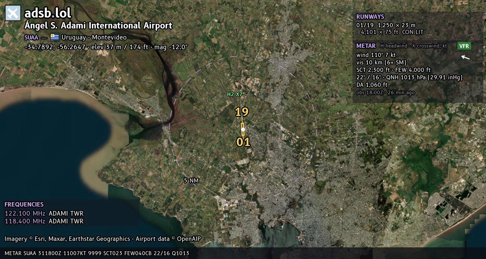Click the vis 10 km (6+ SM) line
This screenshot has height=259, width=486.
point(381,62)
